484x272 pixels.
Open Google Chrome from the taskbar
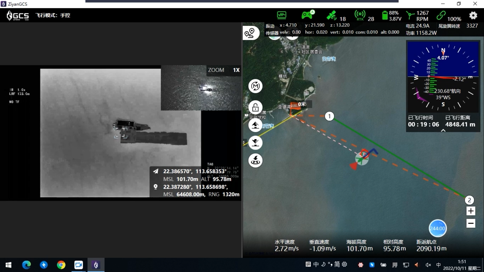click(x=61, y=265)
